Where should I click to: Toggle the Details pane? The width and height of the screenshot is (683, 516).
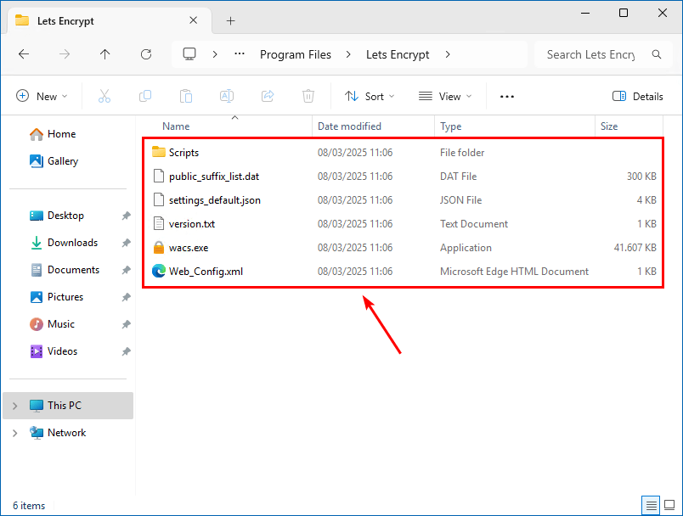tap(638, 96)
